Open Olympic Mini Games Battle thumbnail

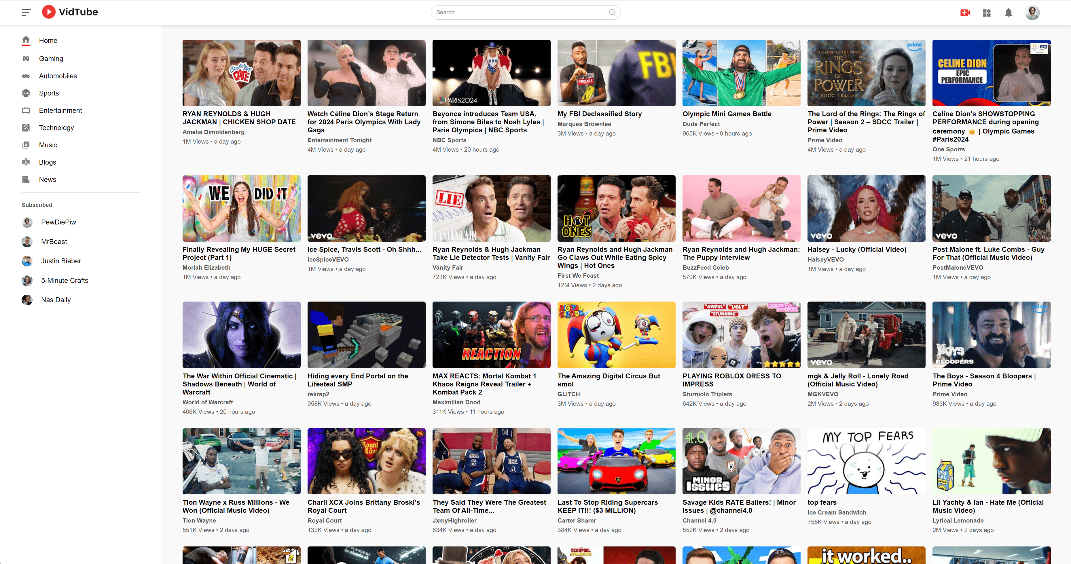coord(741,73)
